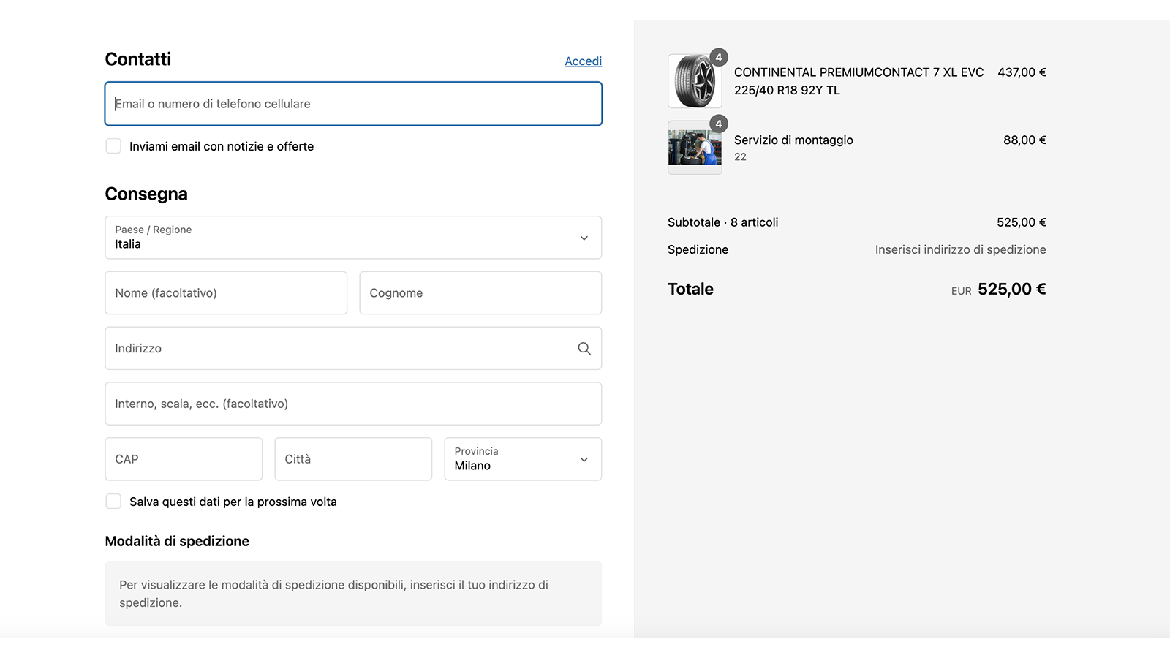Enable the email news and offers checkbox
The image size is (1170, 658).
113,146
